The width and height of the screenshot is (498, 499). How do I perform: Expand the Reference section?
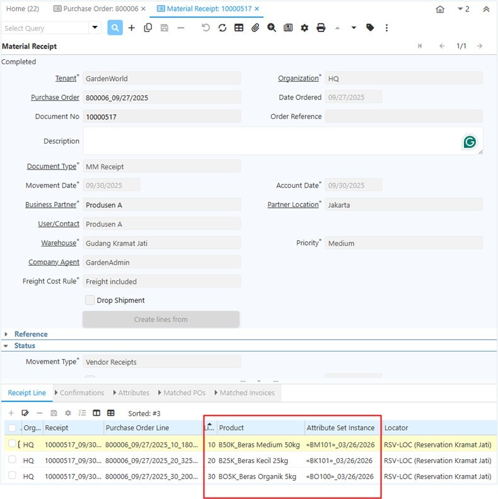click(30, 334)
